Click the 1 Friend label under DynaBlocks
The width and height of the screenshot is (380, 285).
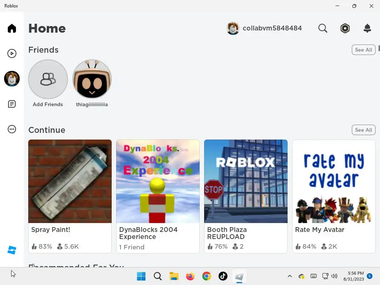[132, 247]
